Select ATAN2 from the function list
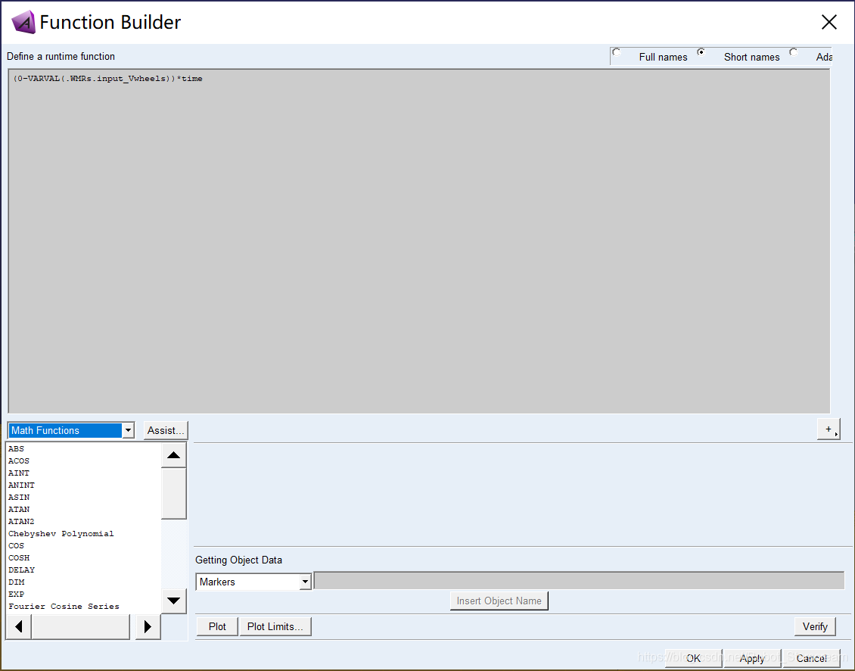Image resolution: width=855 pixels, height=671 pixels. 21,522
